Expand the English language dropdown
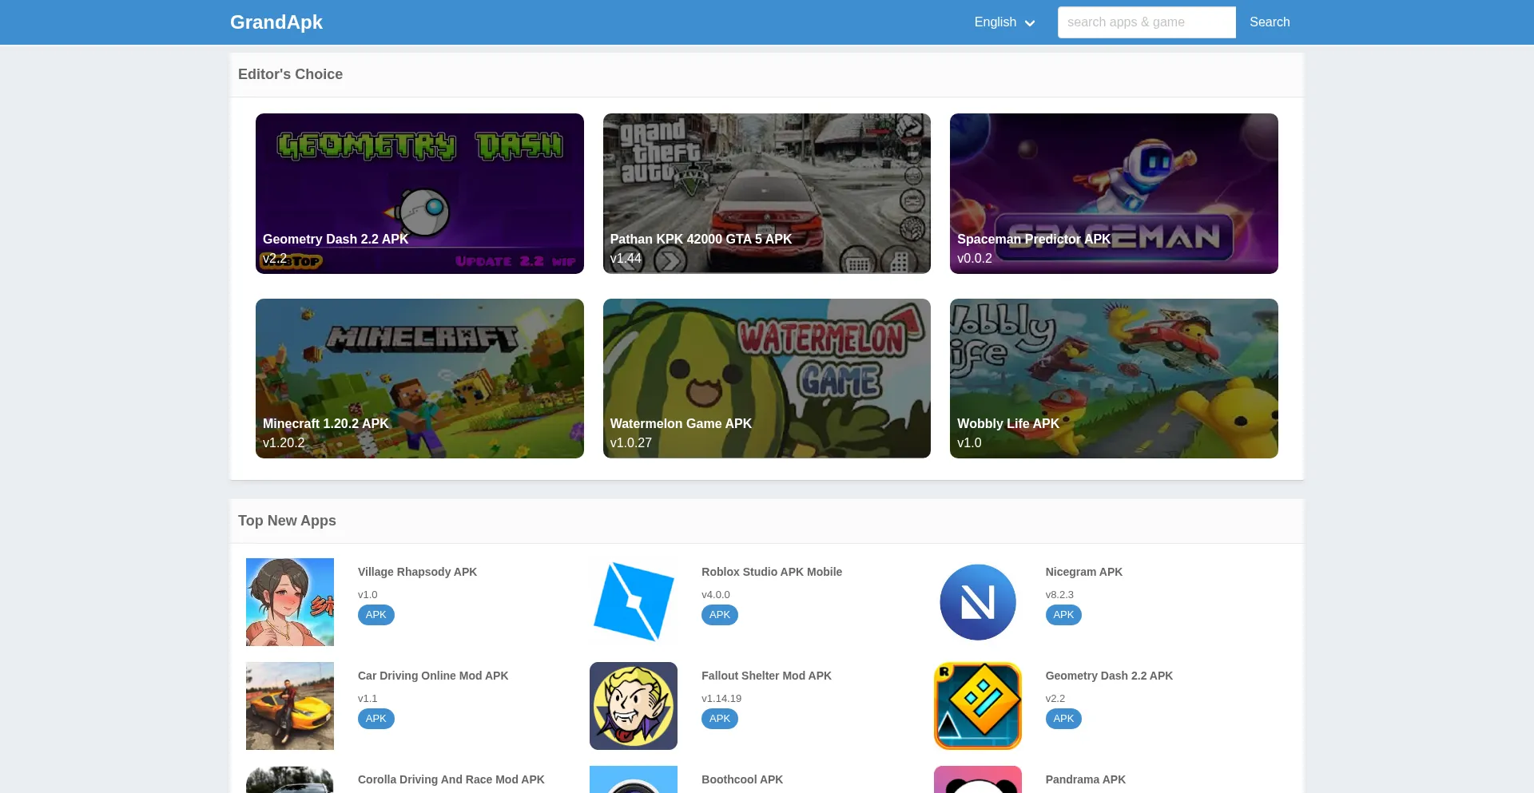This screenshot has width=1534, height=793. coord(1003,22)
